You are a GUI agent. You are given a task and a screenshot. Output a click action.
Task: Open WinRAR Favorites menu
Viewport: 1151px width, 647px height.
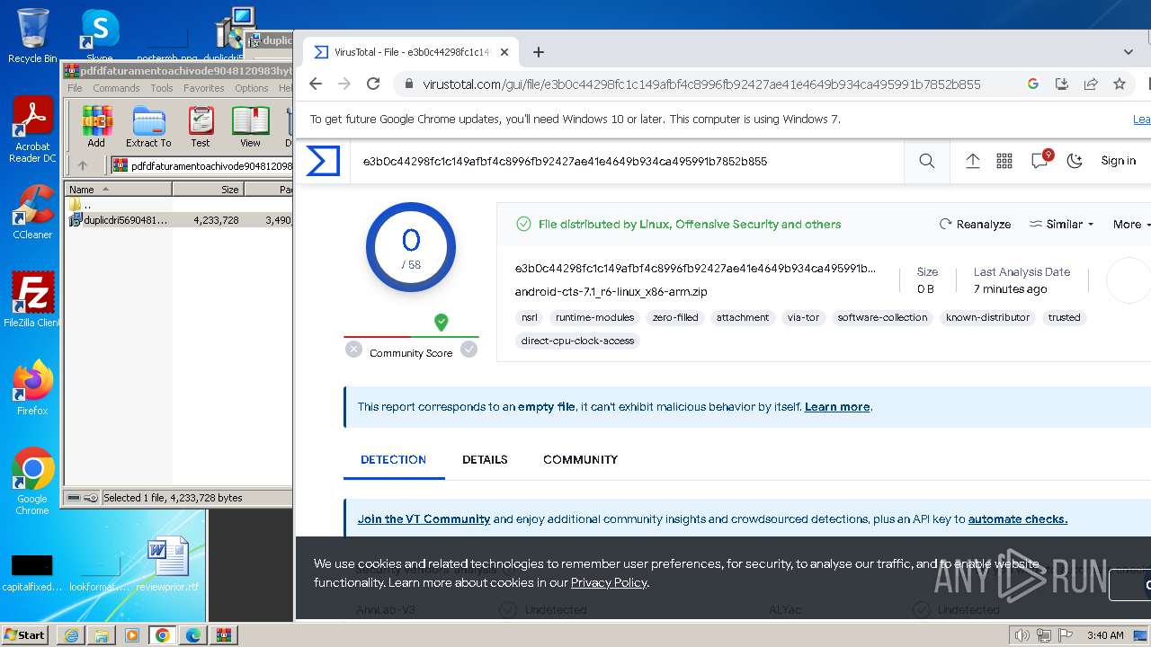pos(204,88)
